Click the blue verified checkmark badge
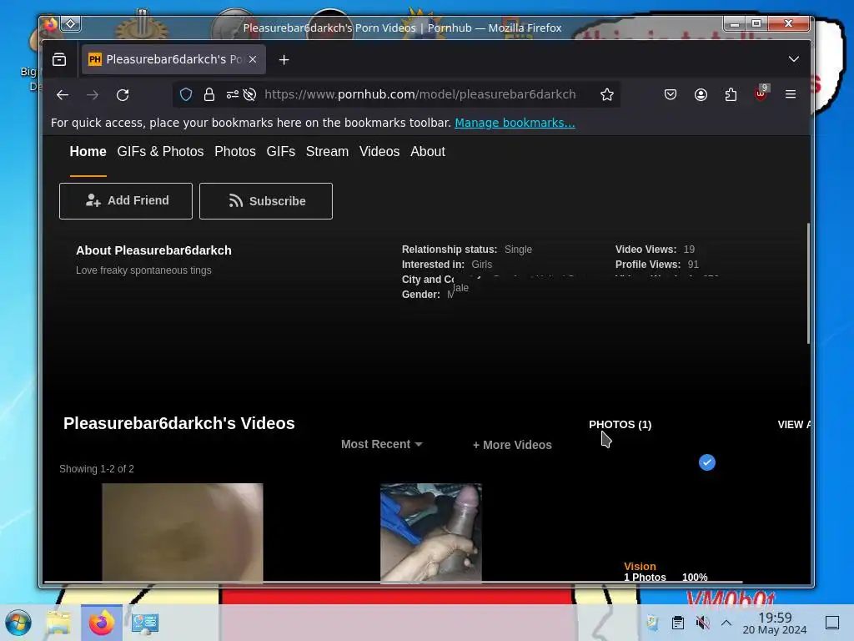The width and height of the screenshot is (854, 641). (x=707, y=462)
